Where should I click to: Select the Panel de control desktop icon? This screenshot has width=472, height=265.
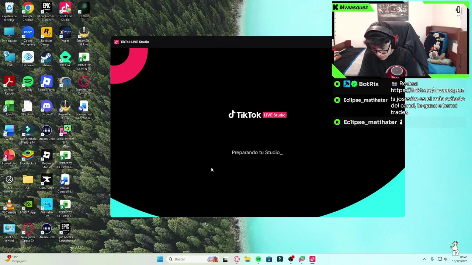click(9, 233)
